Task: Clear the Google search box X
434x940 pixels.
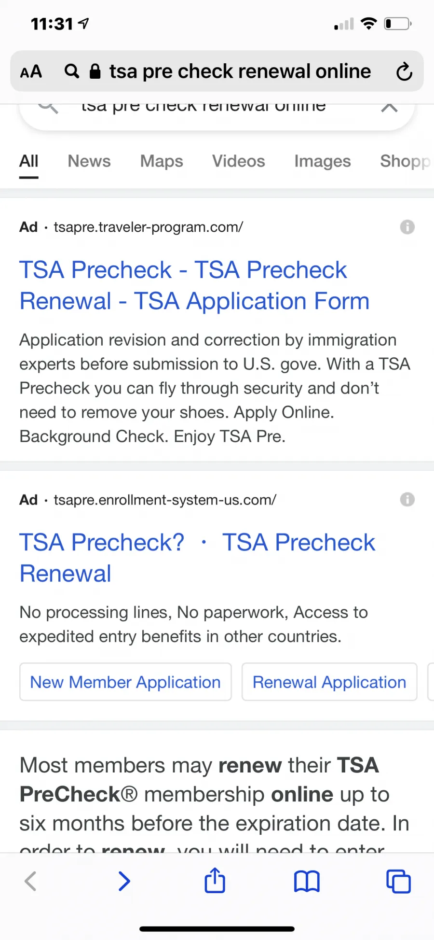Action: coord(389,107)
